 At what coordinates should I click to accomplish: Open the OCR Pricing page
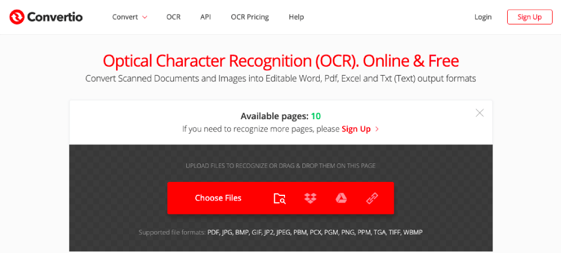(250, 17)
